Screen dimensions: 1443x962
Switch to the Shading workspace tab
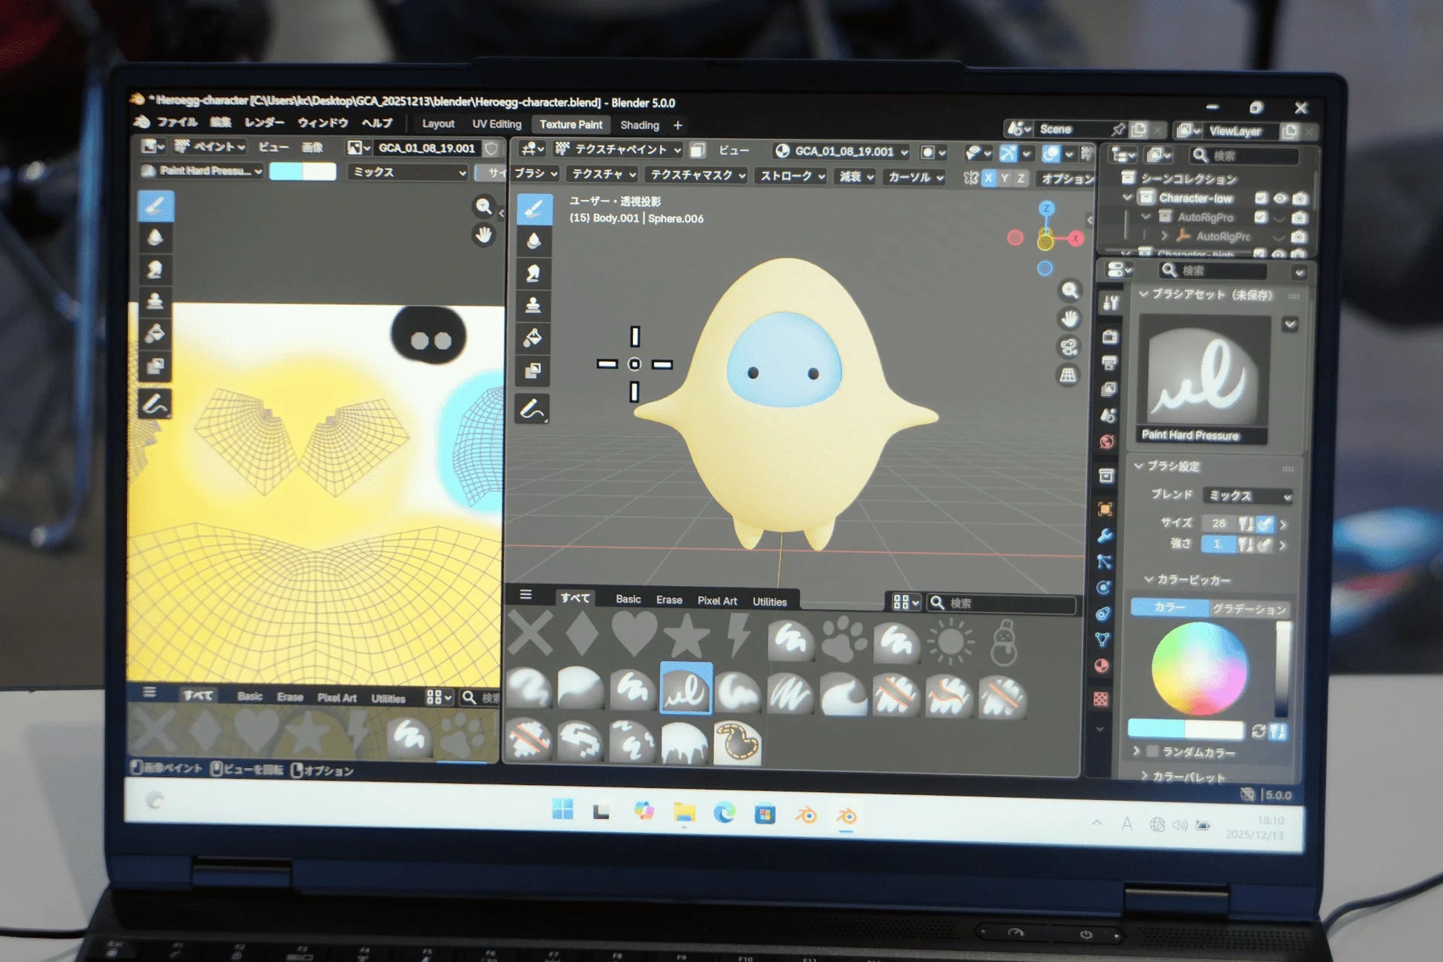(641, 125)
